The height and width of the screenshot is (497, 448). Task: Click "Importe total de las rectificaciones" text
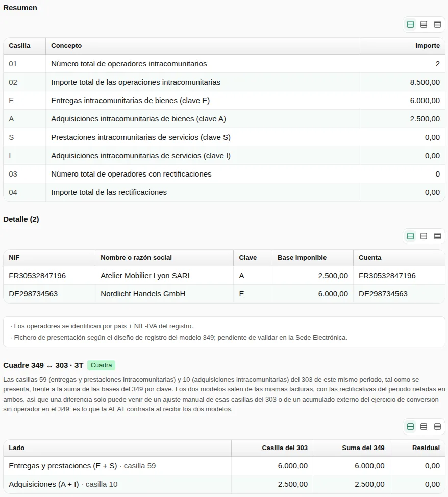point(109,192)
